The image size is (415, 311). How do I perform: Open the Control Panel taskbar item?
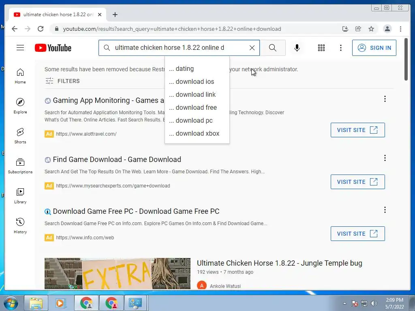click(135, 303)
